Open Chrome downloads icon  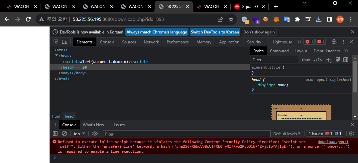click(x=318, y=19)
